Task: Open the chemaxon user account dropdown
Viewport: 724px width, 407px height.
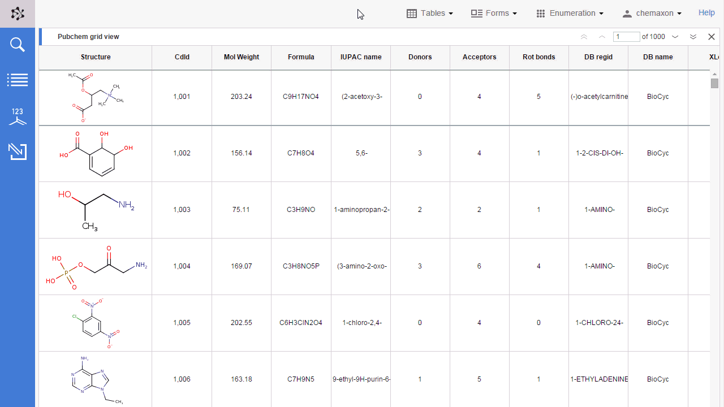Action: [x=652, y=13]
